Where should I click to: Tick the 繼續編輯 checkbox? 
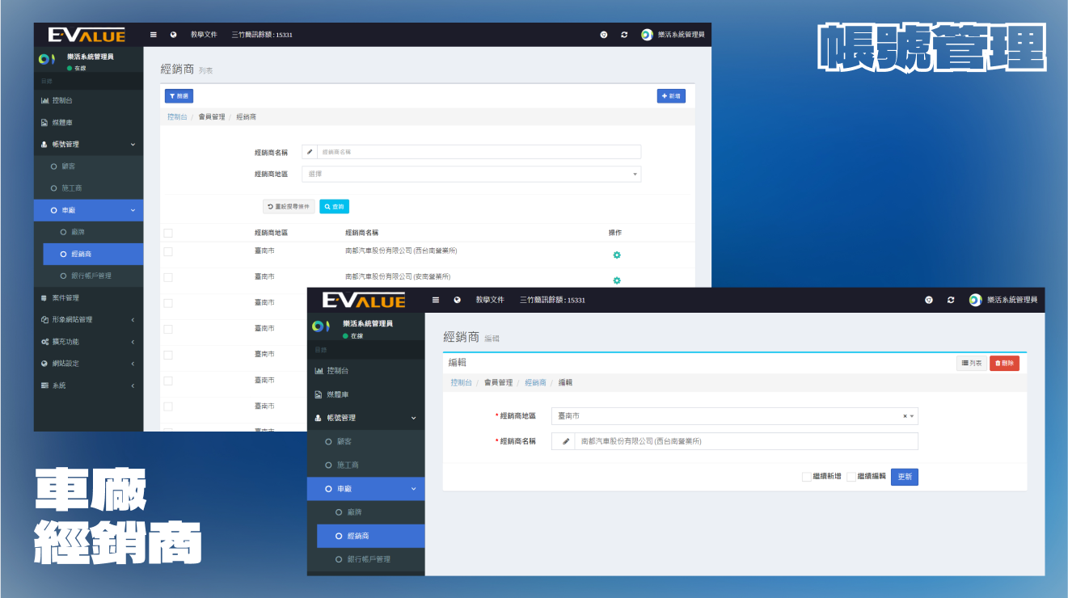851,477
